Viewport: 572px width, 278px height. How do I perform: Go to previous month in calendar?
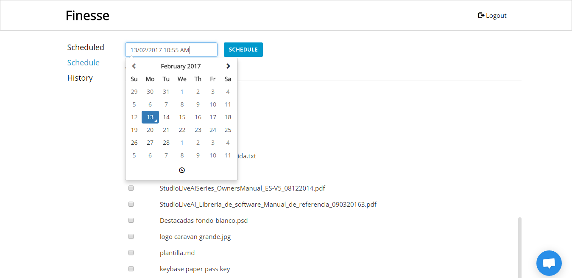point(134,66)
